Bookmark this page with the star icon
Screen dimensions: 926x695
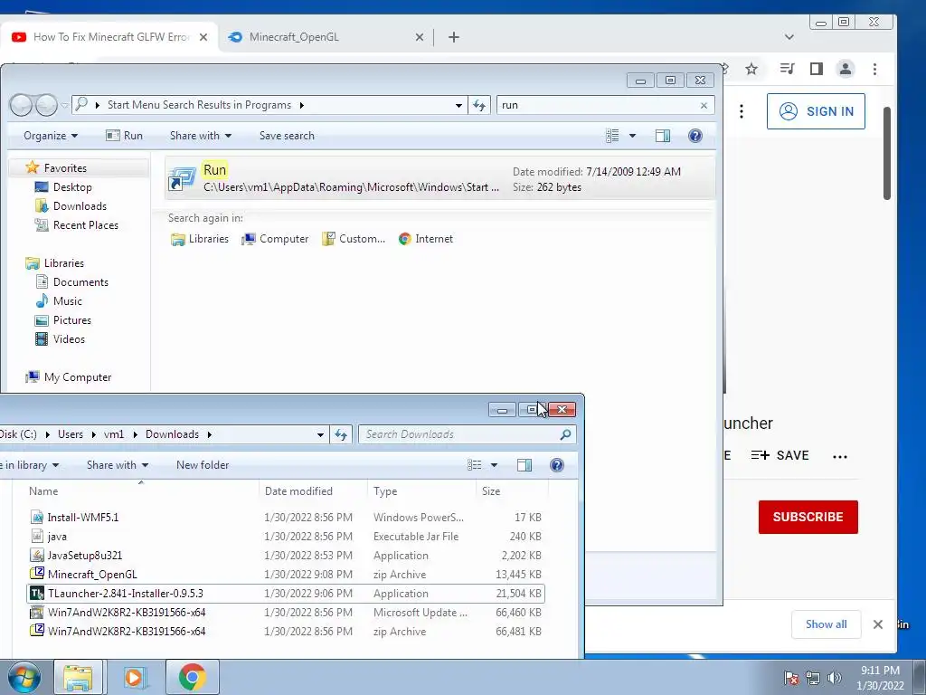(751, 69)
